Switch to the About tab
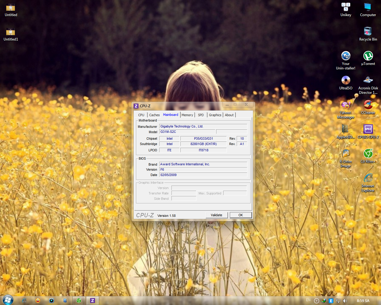 point(229,115)
